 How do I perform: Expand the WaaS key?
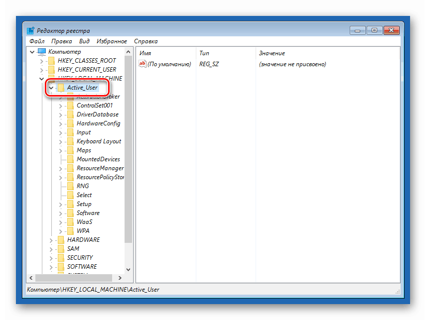click(61, 222)
